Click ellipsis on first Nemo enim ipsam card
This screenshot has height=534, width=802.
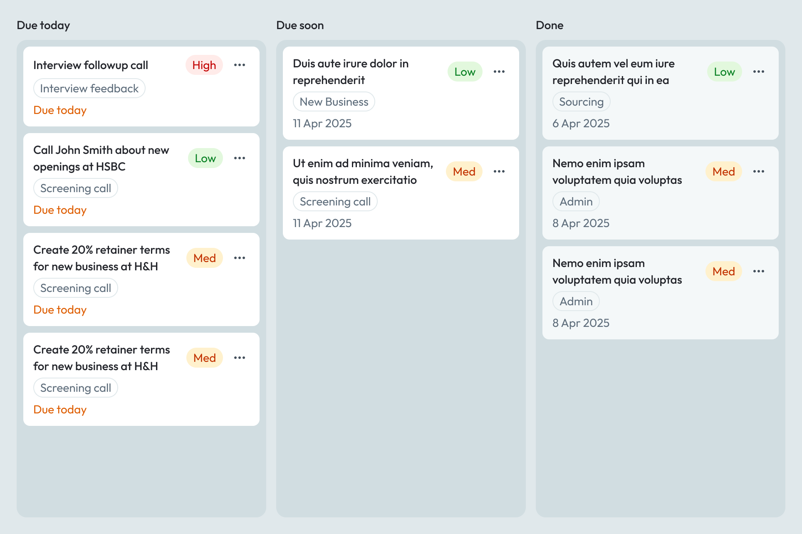coord(759,171)
